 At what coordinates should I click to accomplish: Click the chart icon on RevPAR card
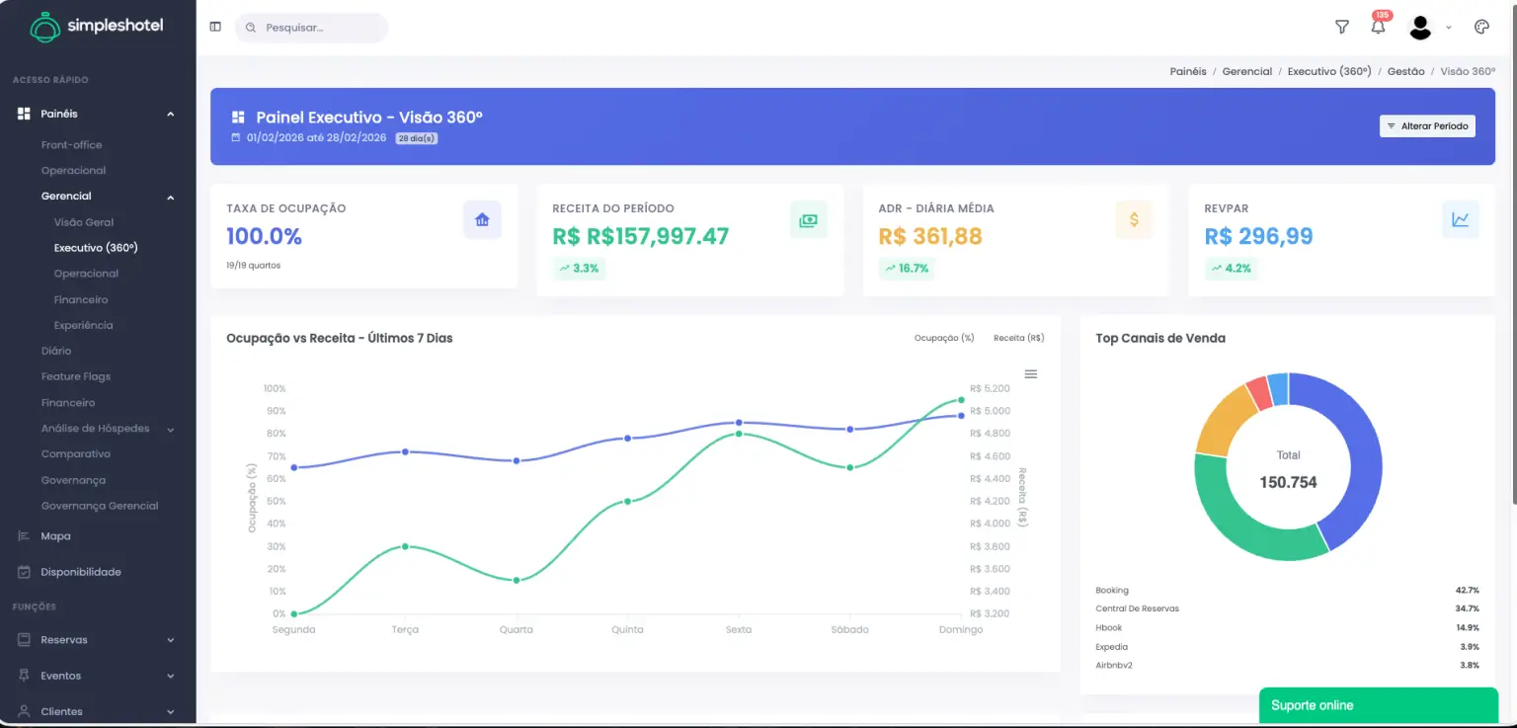tap(1460, 219)
